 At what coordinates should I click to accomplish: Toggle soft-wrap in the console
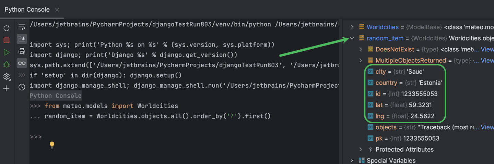pos(22,27)
